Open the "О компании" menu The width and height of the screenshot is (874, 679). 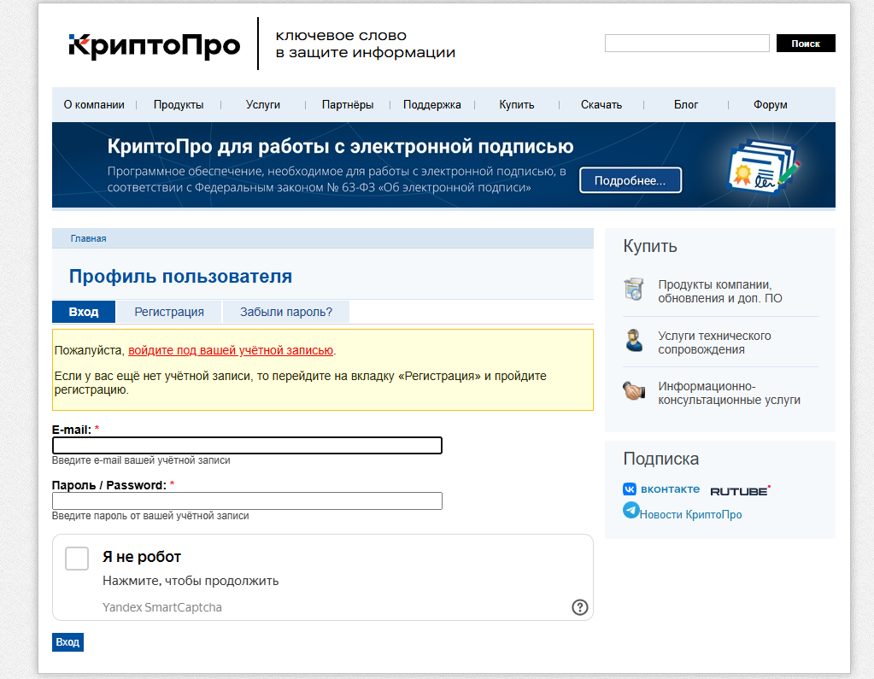(x=94, y=105)
